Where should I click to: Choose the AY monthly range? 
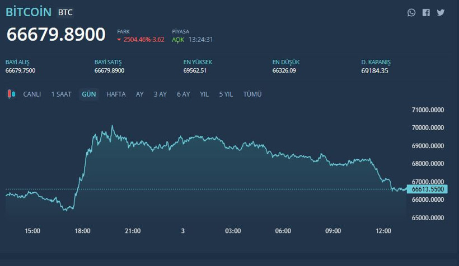pos(139,94)
